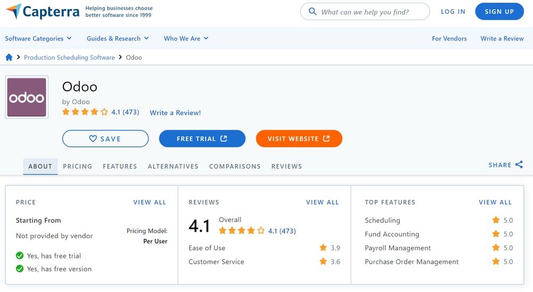Click the Capterra logo
The image size is (533, 292).
(42, 12)
